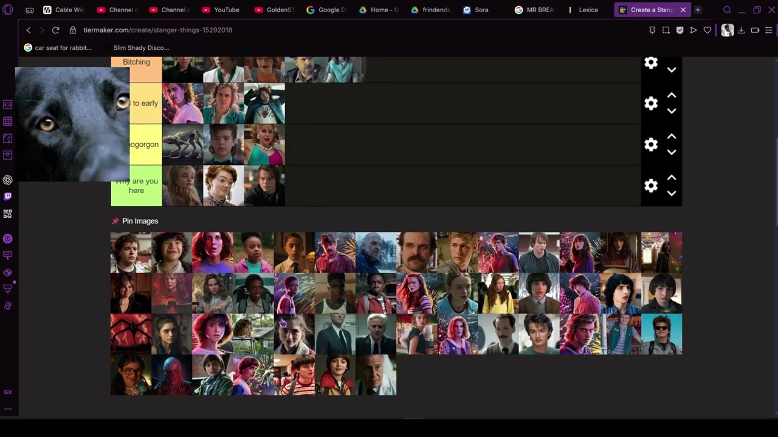Move the 'to early' tier down
This screenshot has height=437, width=778.
(672, 111)
